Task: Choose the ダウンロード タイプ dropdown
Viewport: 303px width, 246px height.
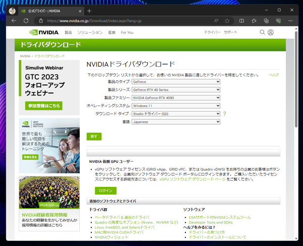Action: pyautogui.click(x=176, y=114)
